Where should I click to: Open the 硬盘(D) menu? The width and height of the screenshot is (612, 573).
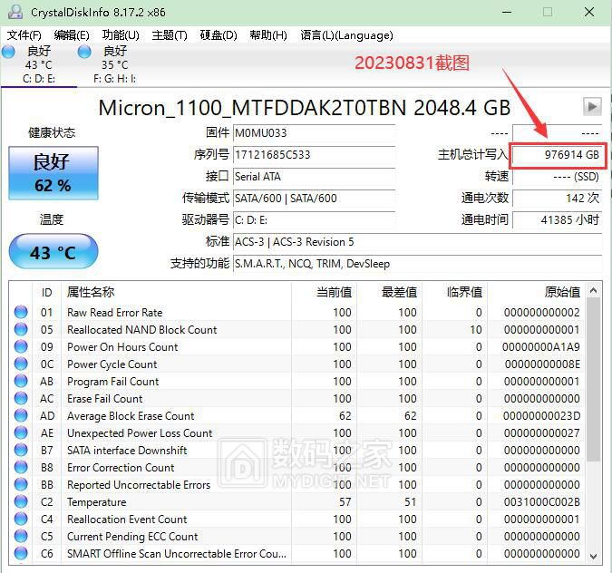click(x=219, y=35)
